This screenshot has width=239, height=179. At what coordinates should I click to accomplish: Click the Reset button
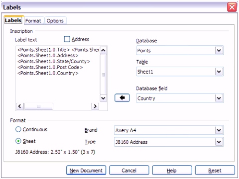[x=215, y=170]
